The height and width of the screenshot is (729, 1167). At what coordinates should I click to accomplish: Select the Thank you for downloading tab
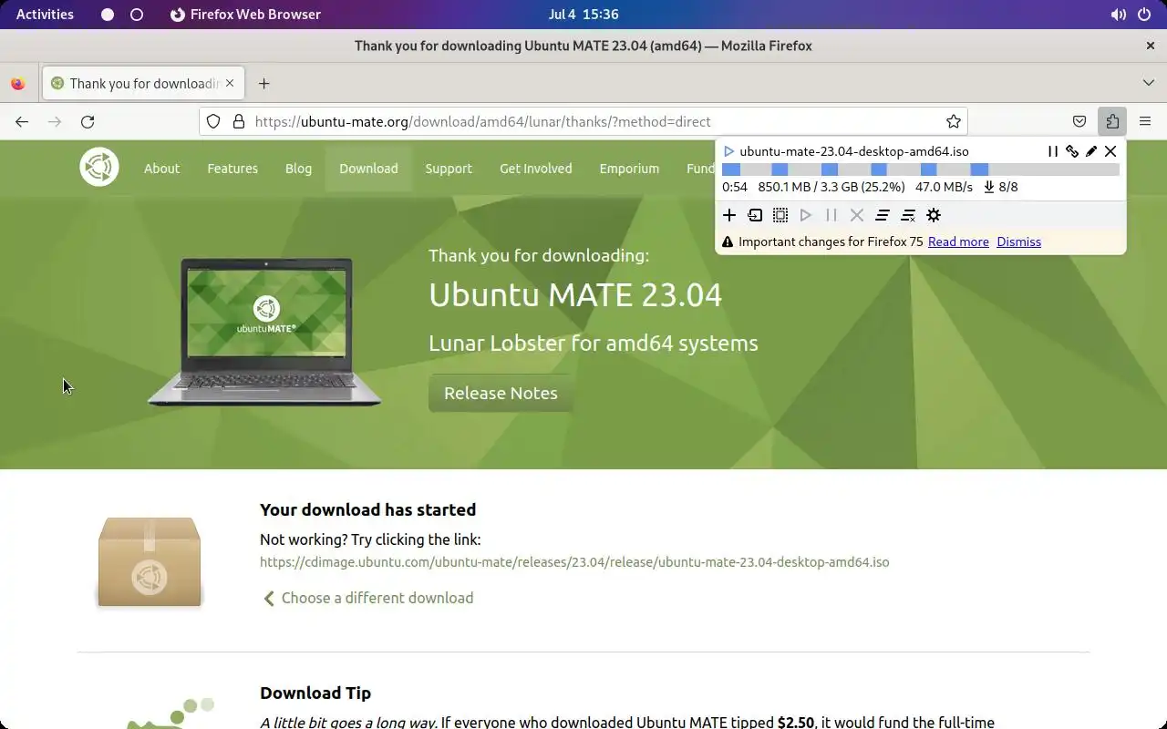click(x=144, y=83)
